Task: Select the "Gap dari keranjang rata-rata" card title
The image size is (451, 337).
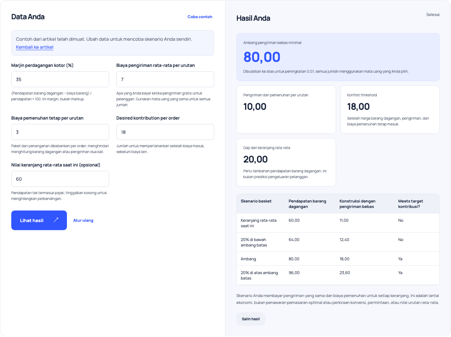Action: pos(267,148)
